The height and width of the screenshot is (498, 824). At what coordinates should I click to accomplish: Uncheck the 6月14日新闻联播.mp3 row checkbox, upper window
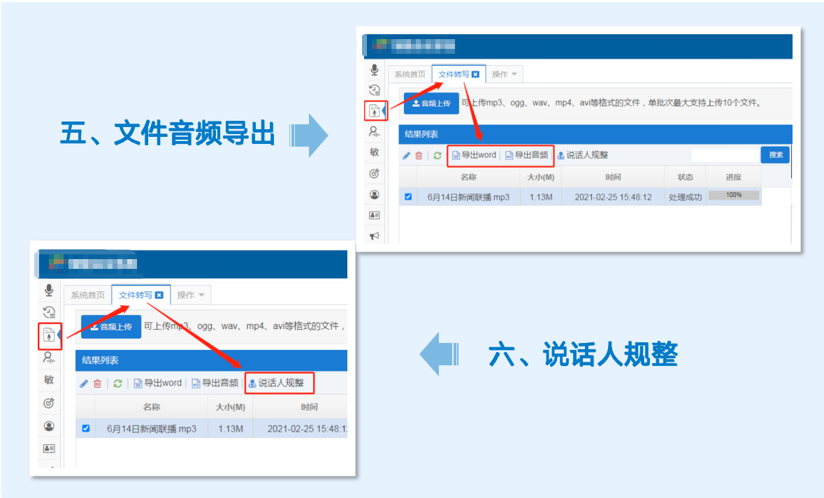[x=408, y=197]
